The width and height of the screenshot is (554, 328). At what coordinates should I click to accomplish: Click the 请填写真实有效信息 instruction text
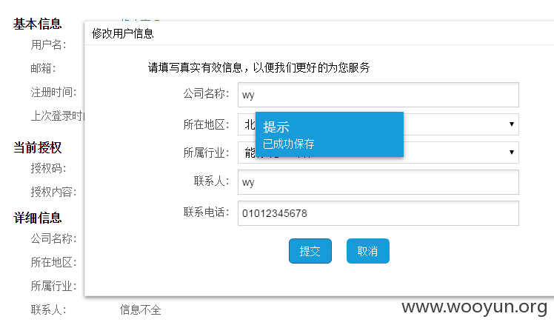click(258, 67)
